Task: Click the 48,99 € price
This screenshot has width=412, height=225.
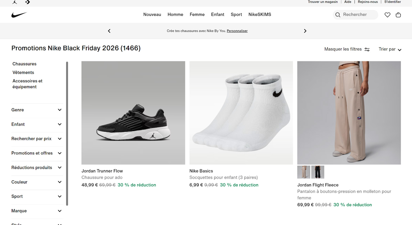Action: click(x=90, y=185)
